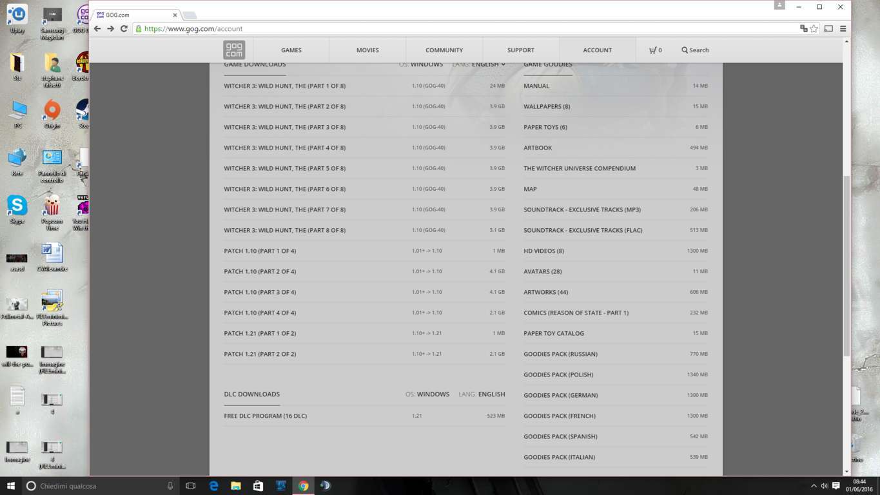Screen dimensions: 880x495
Task: Open Chrome's hamburger menu
Action: pos(843,28)
